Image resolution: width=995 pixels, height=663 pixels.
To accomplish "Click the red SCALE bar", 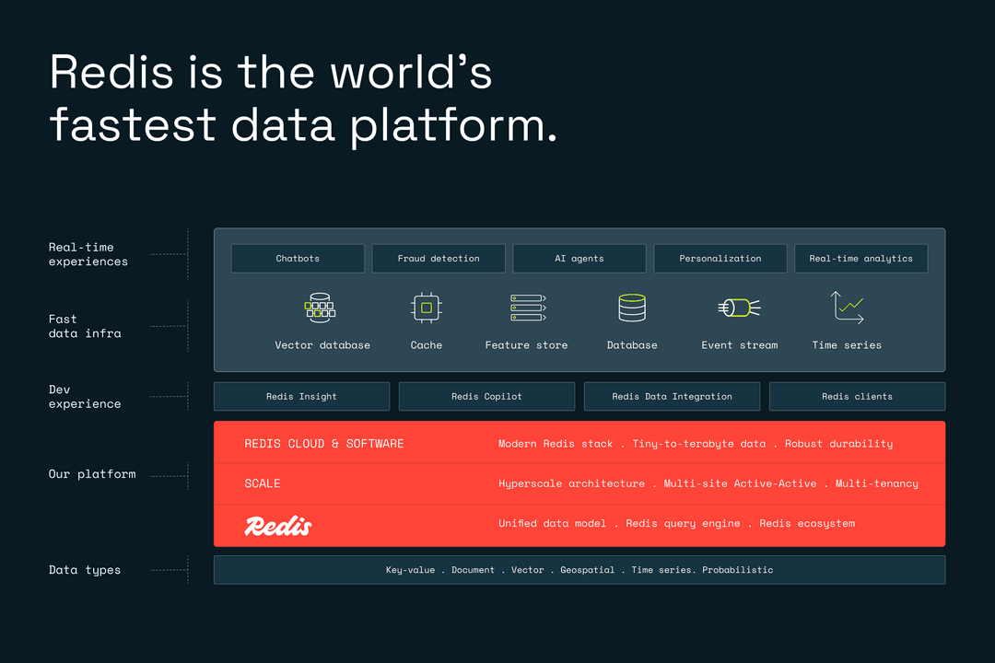I will point(579,483).
